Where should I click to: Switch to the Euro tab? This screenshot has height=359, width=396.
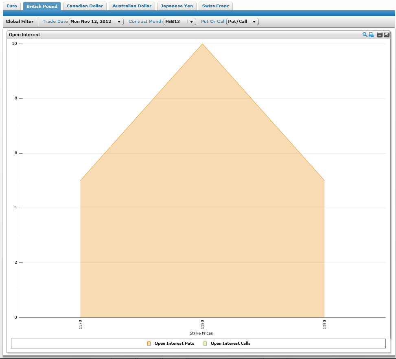pyautogui.click(x=12, y=6)
